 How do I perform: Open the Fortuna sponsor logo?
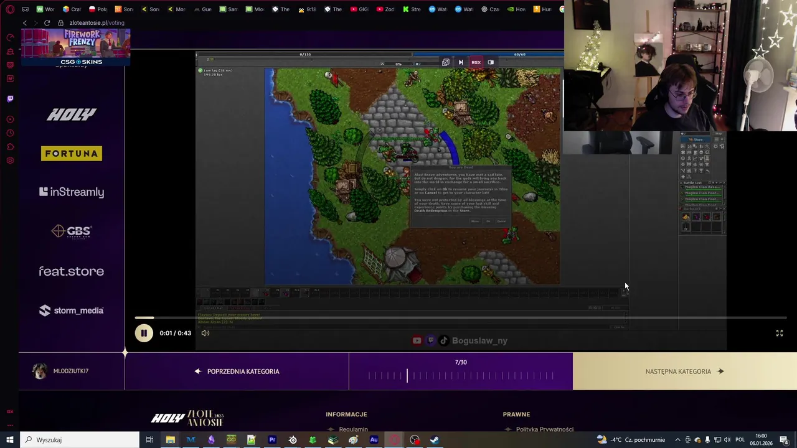72,153
